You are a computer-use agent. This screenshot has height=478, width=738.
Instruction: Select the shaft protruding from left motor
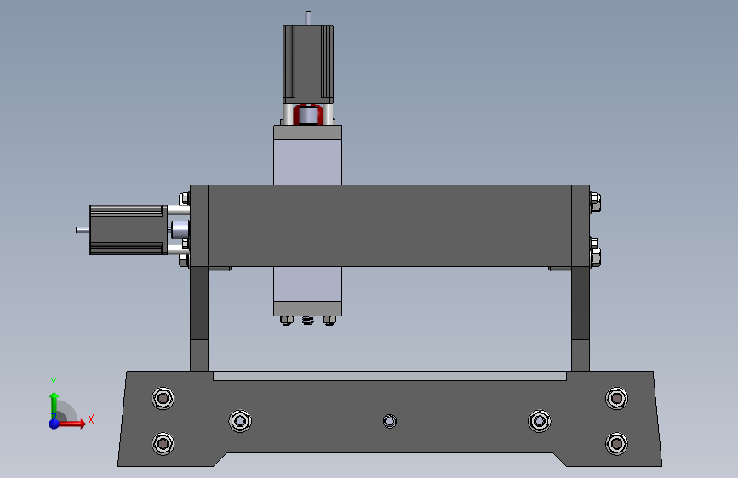tap(83, 230)
